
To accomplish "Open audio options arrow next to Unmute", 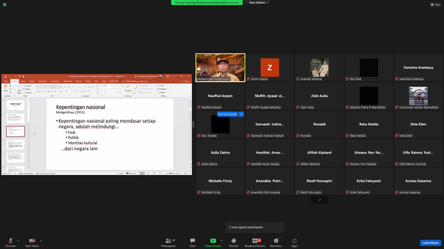I will point(18,241).
